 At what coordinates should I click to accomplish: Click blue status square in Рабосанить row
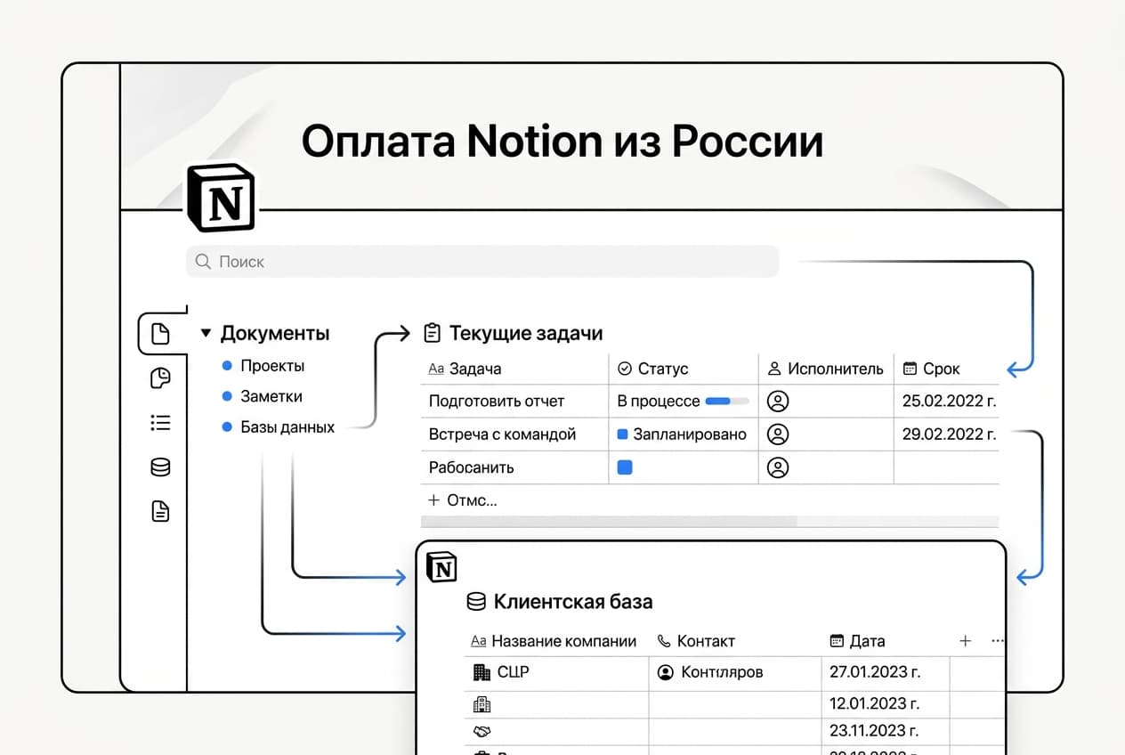625,467
